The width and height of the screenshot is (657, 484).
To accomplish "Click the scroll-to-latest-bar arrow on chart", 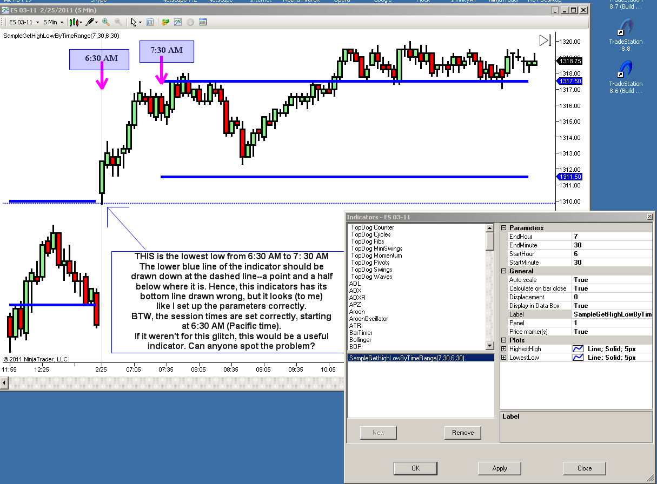I will [x=545, y=40].
